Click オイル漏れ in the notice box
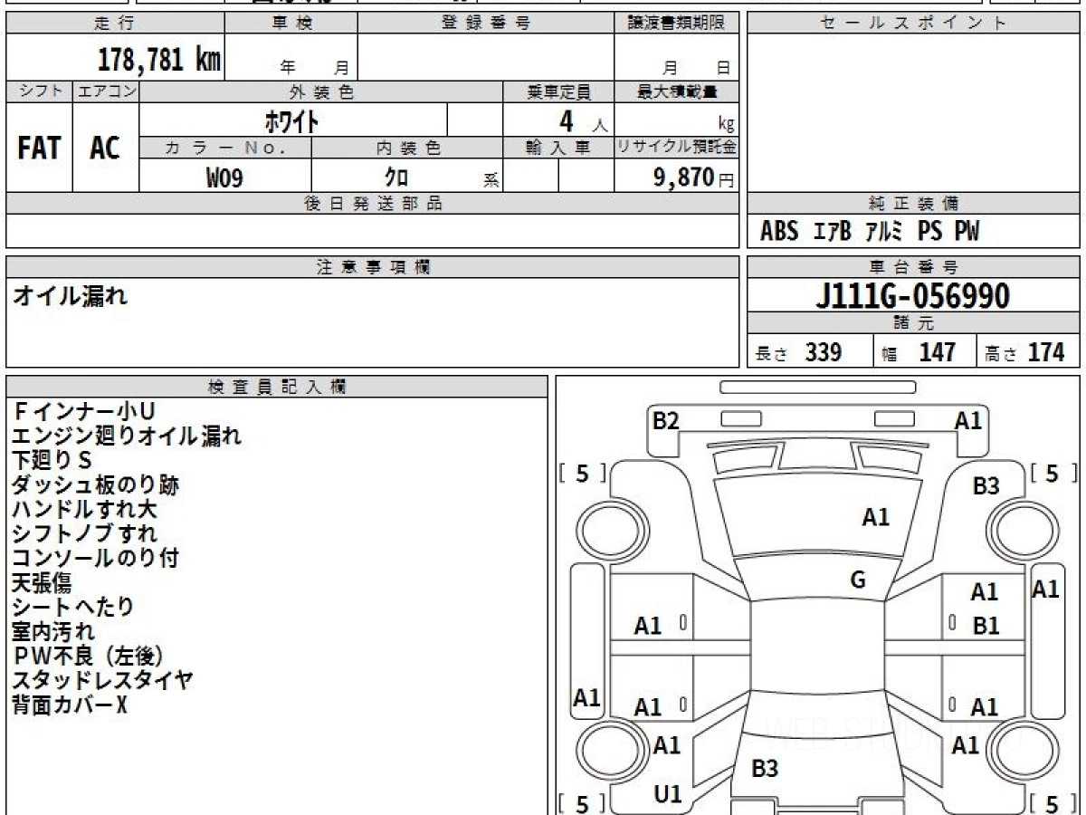Screen dimensions: 1086x815 pyautogui.click(x=70, y=295)
